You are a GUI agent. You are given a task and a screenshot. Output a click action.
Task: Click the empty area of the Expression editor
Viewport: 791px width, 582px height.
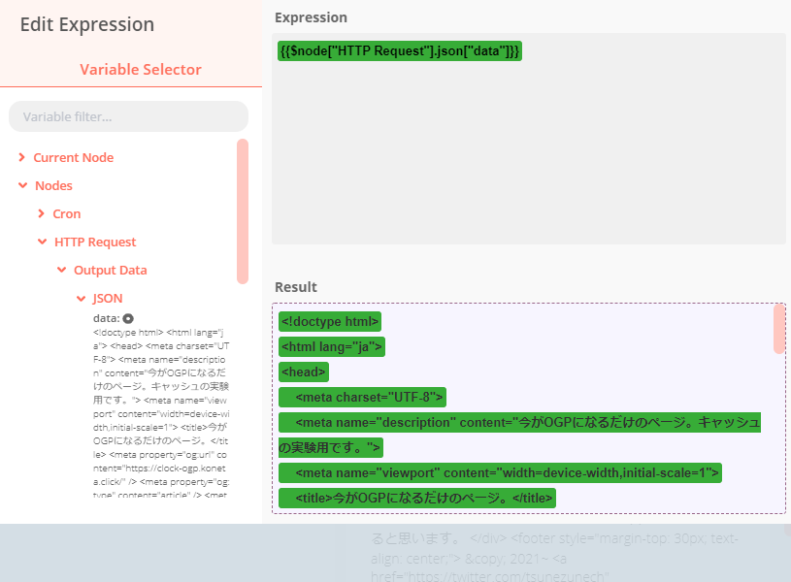click(528, 155)
